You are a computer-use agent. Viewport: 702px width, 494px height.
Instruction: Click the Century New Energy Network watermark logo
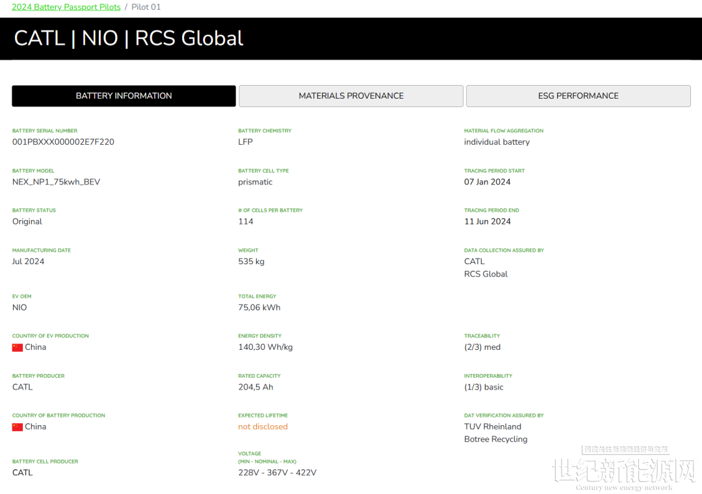(623, 471)
